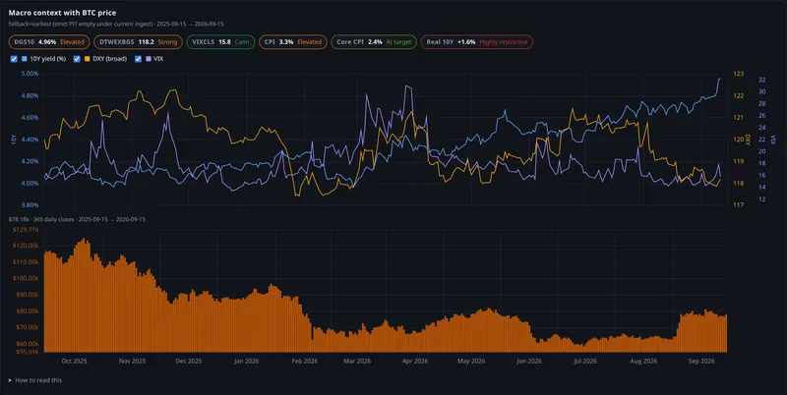Disable the VIX series checkbox
787x395 pixels.
click(138, 59)
